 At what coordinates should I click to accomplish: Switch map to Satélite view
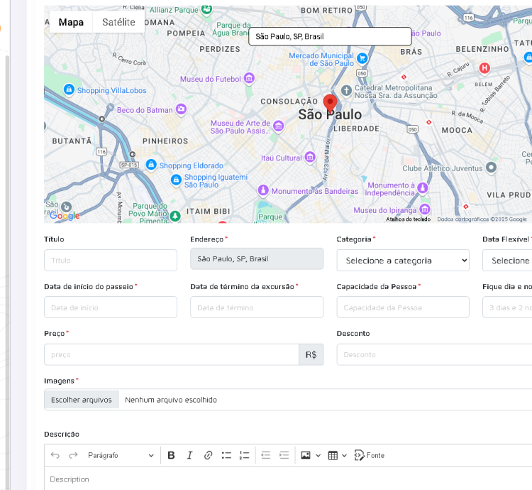click(118, 22)
